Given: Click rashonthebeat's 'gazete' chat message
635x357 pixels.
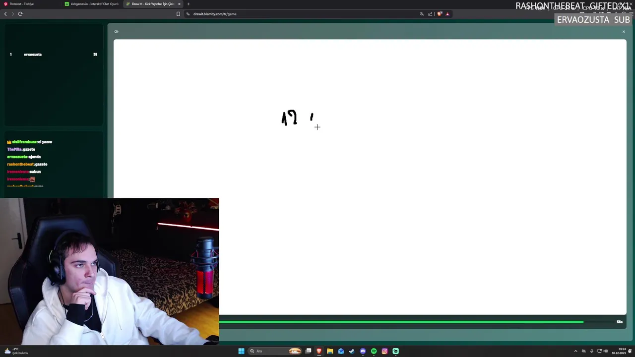Looking at the screenshot, I should coord(27,164).
